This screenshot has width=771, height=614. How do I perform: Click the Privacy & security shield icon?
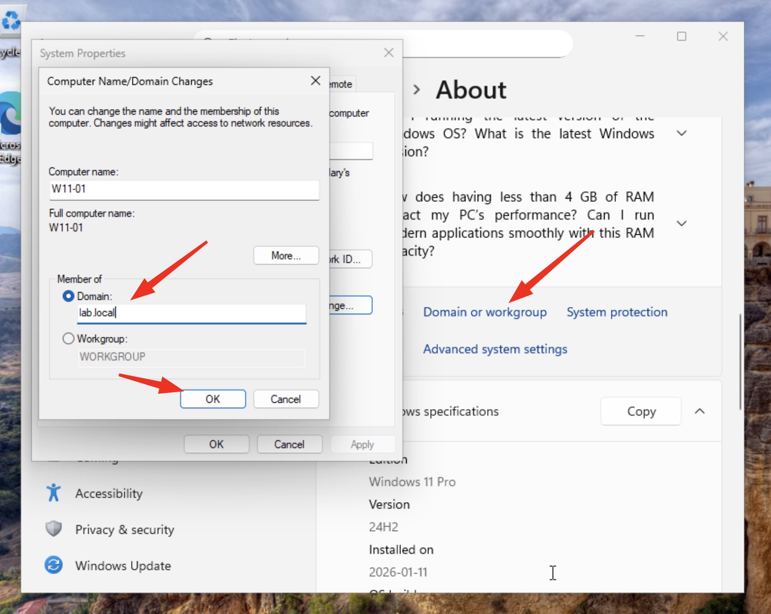pos(54,529)
